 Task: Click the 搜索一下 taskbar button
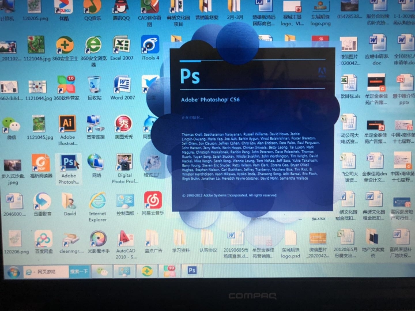point(79,272)
